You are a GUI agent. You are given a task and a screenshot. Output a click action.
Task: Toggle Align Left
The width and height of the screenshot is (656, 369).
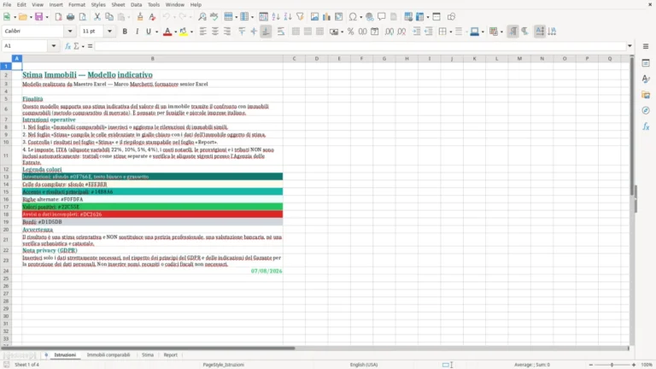point(203,32)
